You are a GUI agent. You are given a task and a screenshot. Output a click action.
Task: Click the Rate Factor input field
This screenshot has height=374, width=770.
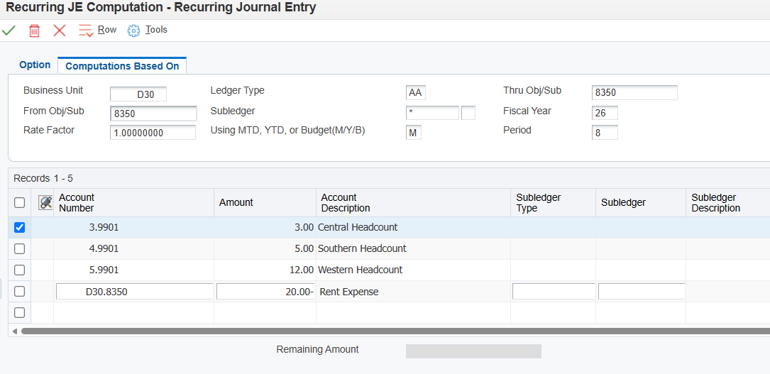click(153, 133)
